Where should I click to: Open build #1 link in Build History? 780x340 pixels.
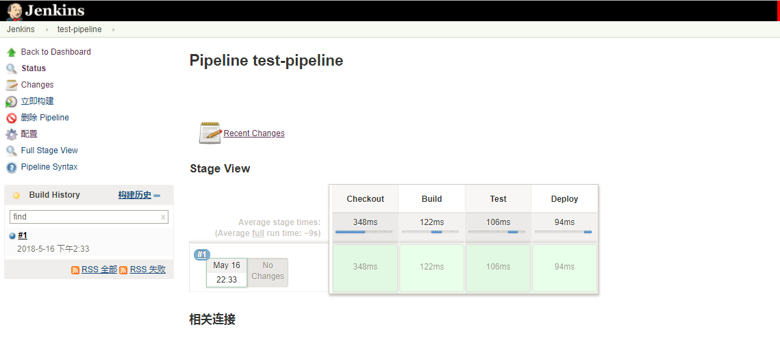click(23, 235)
